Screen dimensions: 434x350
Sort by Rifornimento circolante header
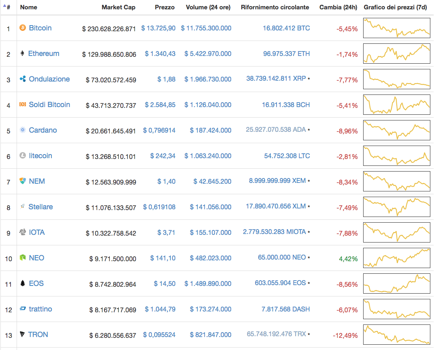275,7
